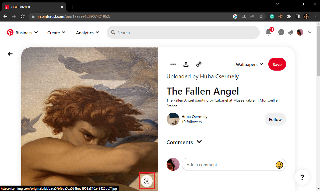This screenshot has width=320, height=191.
Task: Click the browser back button
Action: click(5, 16)
